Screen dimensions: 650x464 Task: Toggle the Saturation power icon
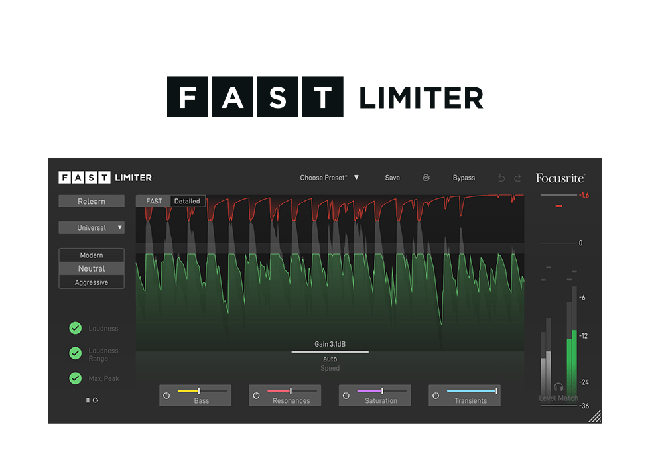(346, 396)
